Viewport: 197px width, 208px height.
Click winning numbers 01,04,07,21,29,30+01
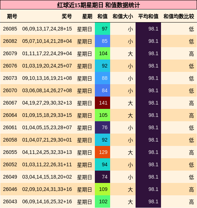(47, 140)
